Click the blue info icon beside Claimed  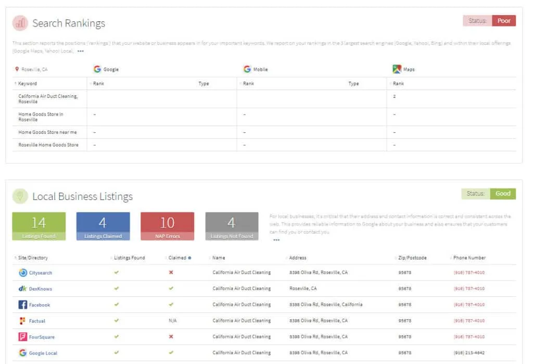point(189,258)
